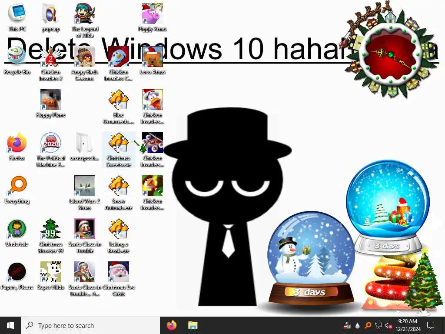
Task: Select the Chicken Invaders icon with green background
Action: (x=153, y=193)
